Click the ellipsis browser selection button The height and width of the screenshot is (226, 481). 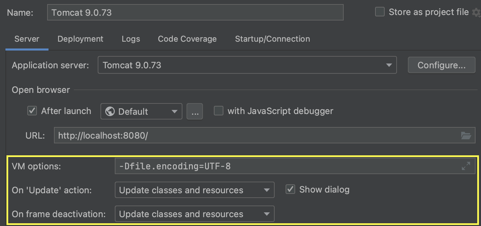(195, 111)
